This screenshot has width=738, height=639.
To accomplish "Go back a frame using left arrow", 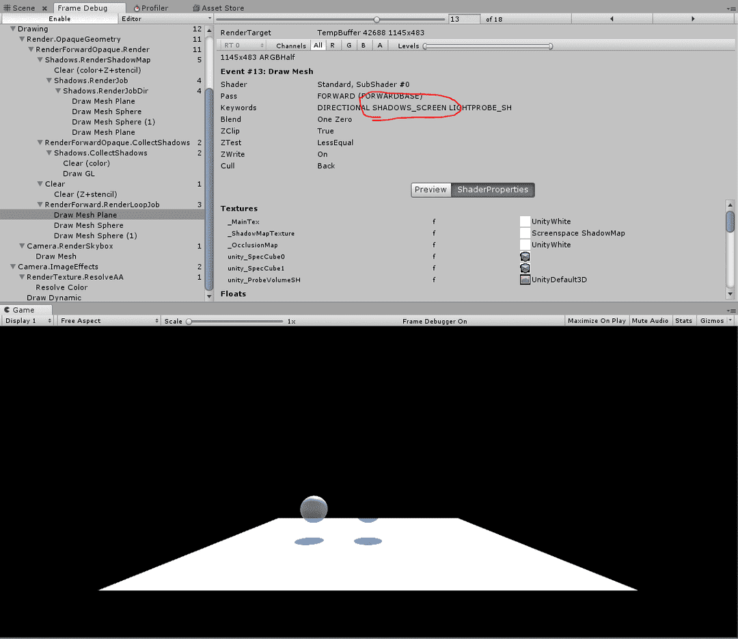I will coord(612,18).
